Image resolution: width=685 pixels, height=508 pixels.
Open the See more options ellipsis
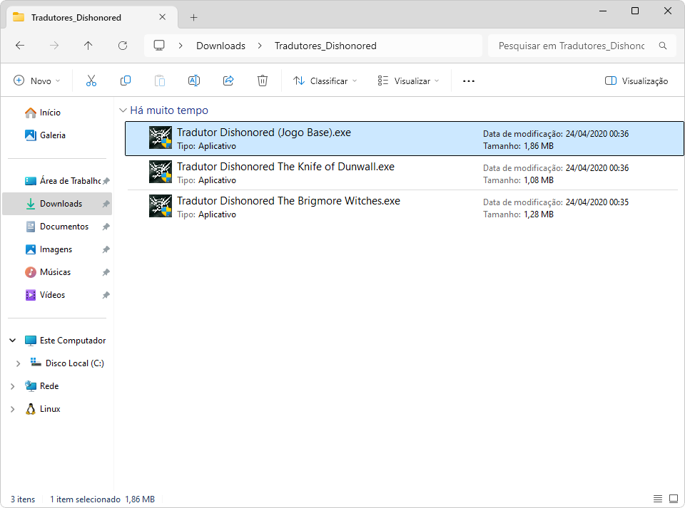(469, 81)
